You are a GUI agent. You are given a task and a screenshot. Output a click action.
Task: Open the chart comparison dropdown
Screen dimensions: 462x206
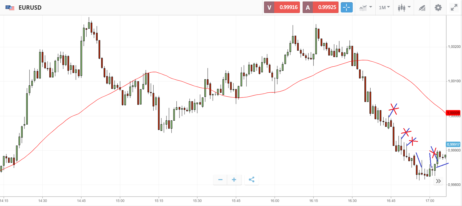pyautogui.click(x=365, y=8)
